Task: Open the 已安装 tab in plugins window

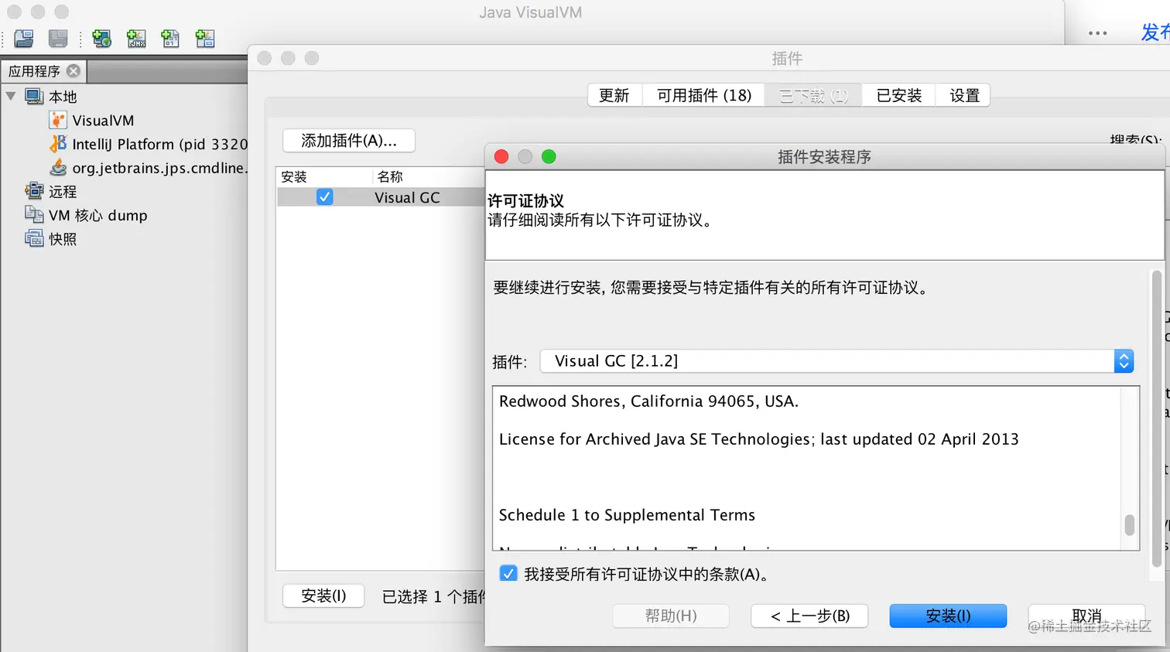Action: point(899,95)
